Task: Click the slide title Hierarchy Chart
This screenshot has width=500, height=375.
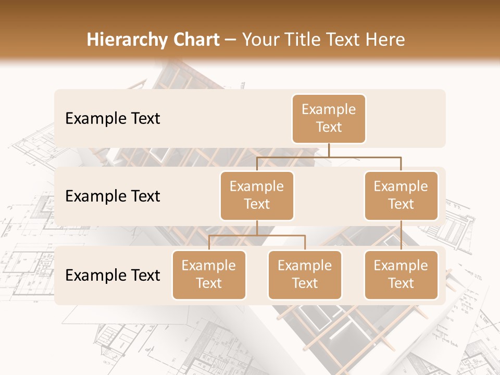Action: tap(154, 39)
